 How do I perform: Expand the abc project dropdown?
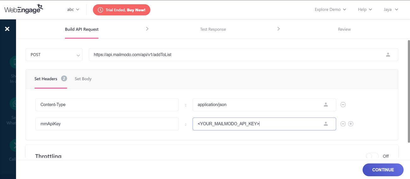click(x=73, y=9)
